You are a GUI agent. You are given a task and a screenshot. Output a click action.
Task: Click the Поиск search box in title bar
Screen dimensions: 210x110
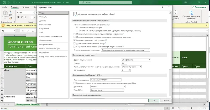pyautogui.click(x=106, y=2)
